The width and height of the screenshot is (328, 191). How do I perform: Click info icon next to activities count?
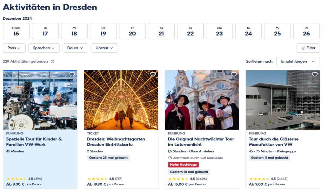click(x=52, y=62)
